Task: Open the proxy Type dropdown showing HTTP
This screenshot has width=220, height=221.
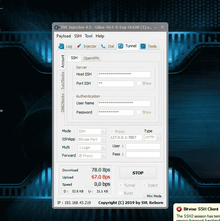Action: [153, 137]
